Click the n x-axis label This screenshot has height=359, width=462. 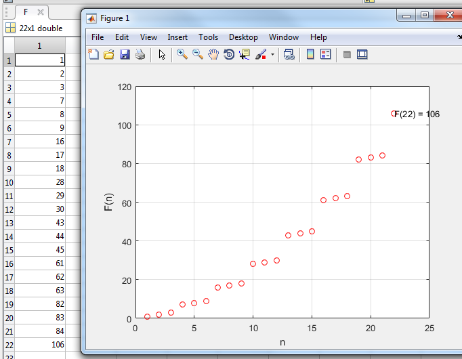click(282, 343)
